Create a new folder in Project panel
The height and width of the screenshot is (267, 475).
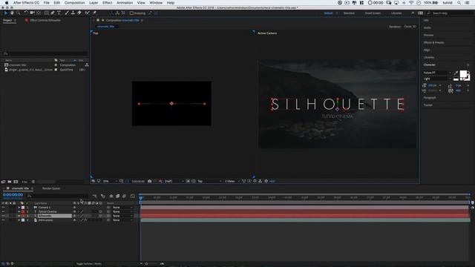click(10, 182)
